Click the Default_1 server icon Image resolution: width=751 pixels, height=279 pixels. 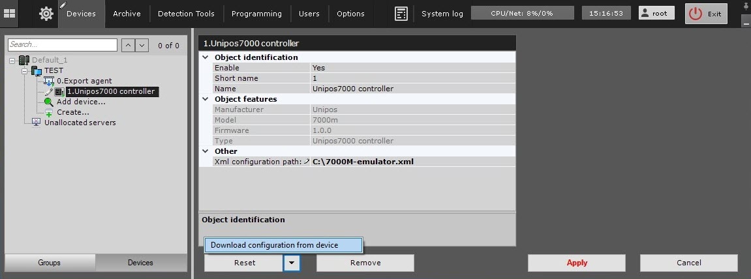[x=24, y=61]
